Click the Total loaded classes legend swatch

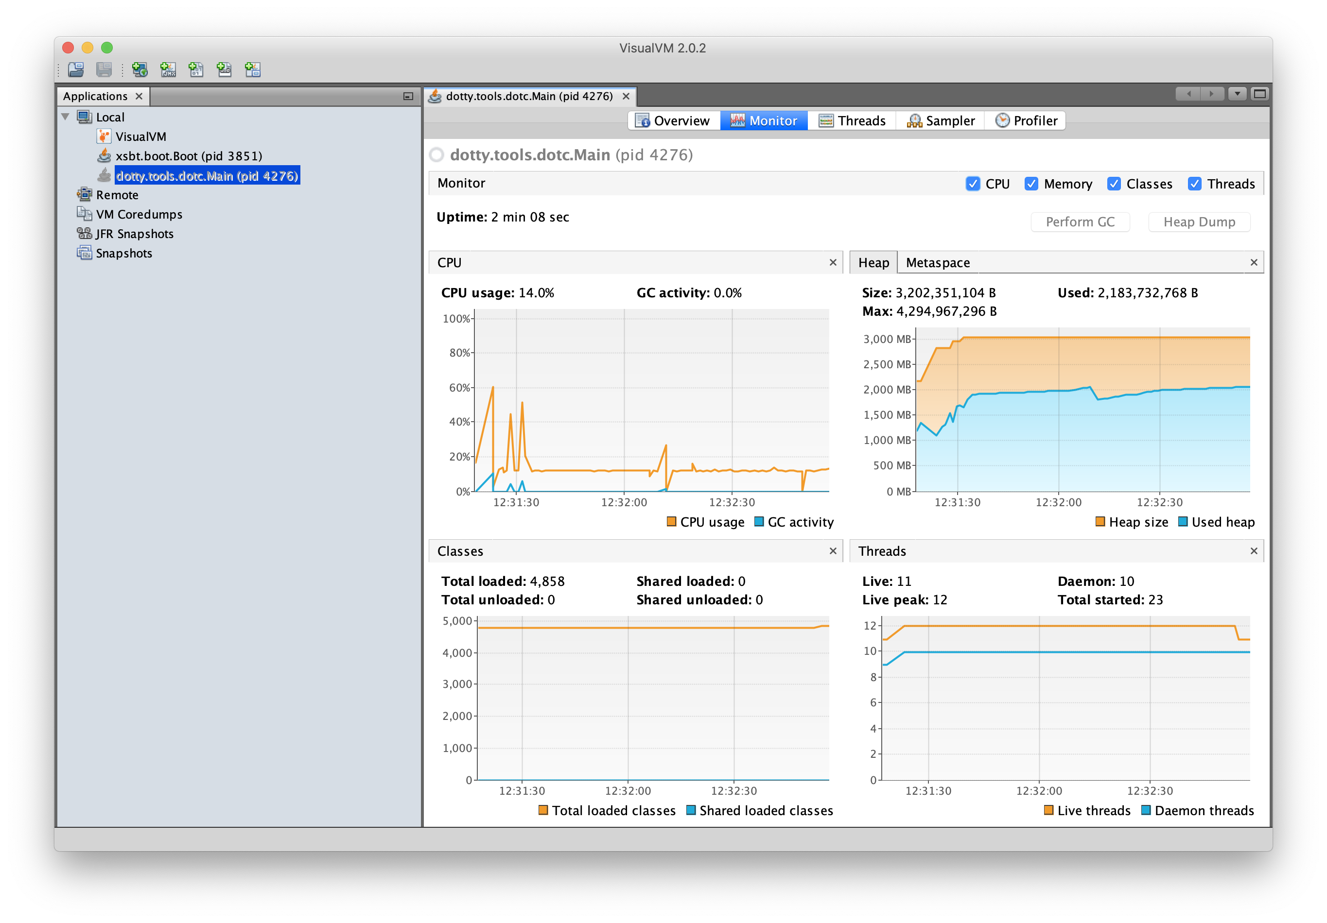click(542, 810)
